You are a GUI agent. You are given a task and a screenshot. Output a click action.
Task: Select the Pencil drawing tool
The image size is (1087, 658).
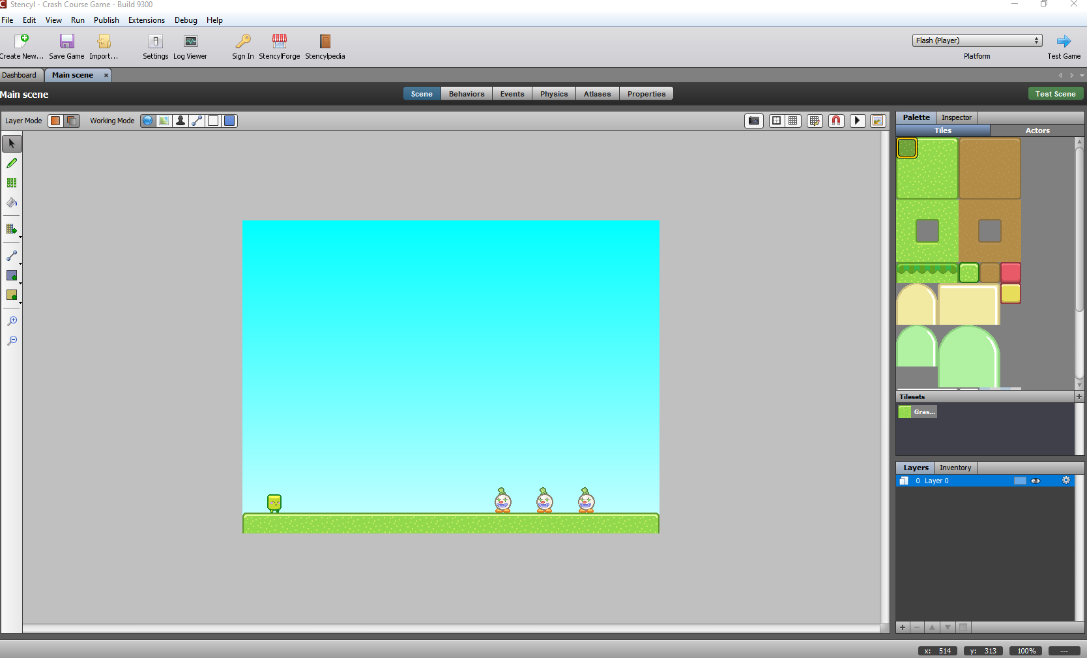click(x=12, y=163)
